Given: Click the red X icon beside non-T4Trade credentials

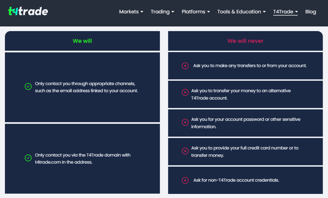Looking at the screenshot, I should [x=185, y=180].
